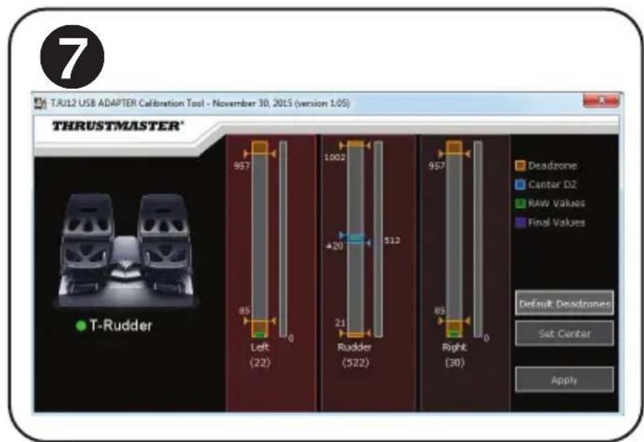644x442 pixels.
Task: Click the Left axis label
Action: (260, 347)
